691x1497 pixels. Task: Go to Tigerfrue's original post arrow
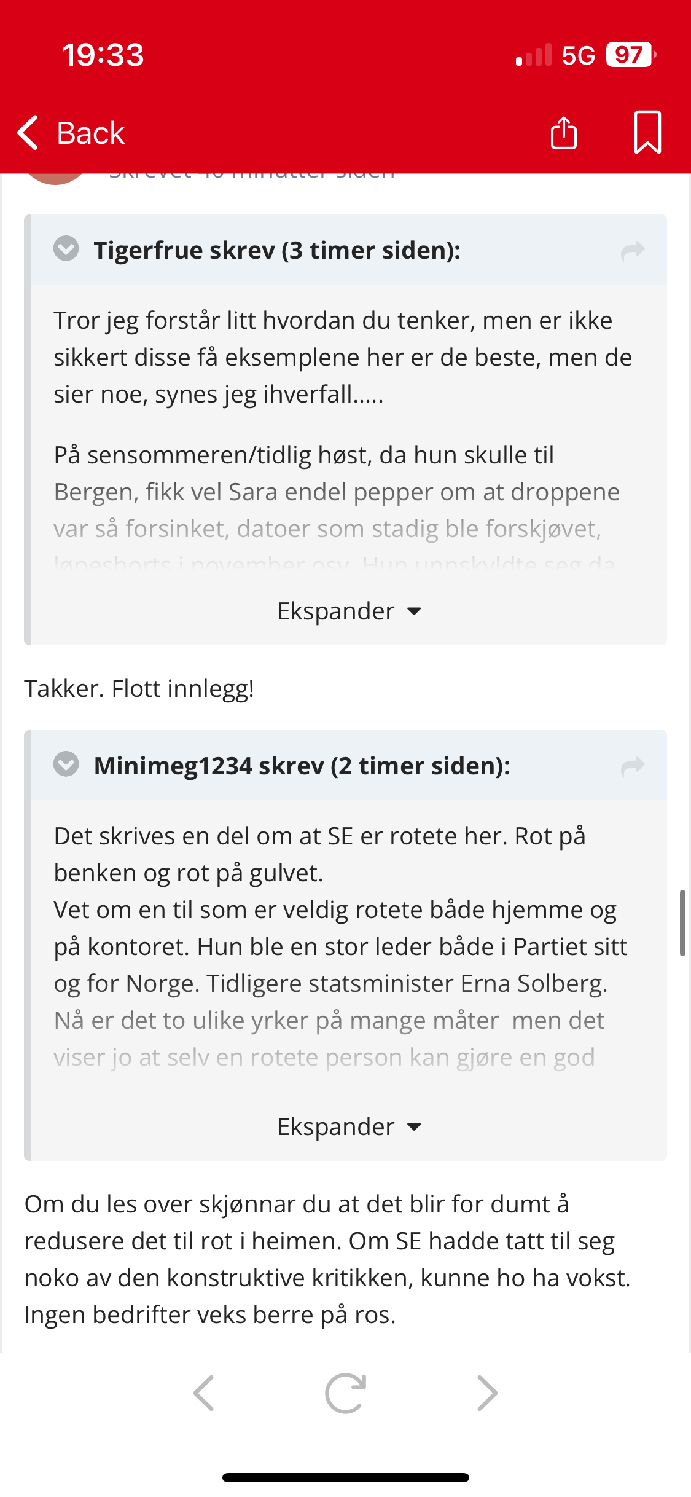click(633, 251)
